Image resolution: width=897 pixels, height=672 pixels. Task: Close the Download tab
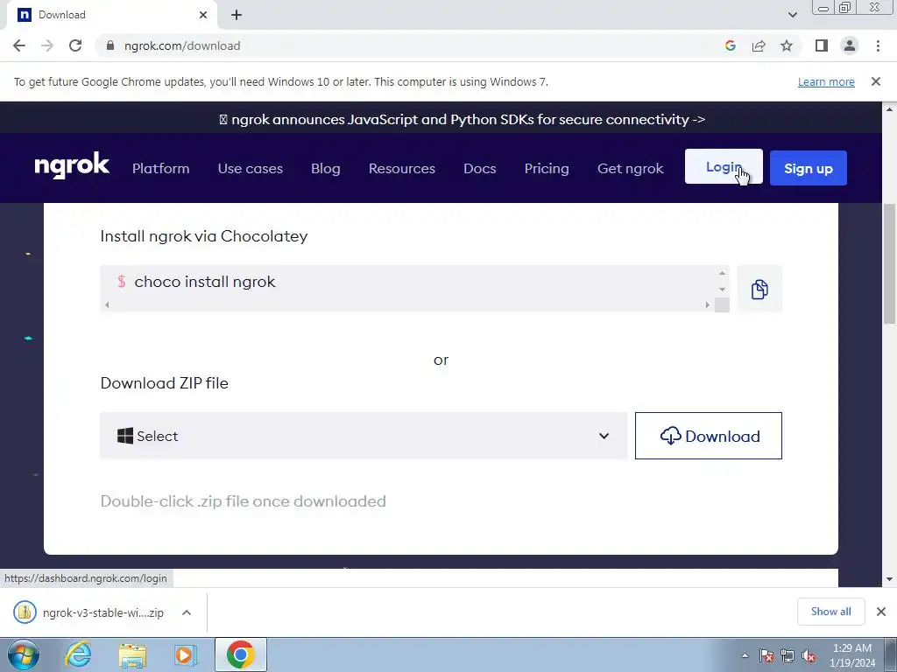tap(203, 15)
